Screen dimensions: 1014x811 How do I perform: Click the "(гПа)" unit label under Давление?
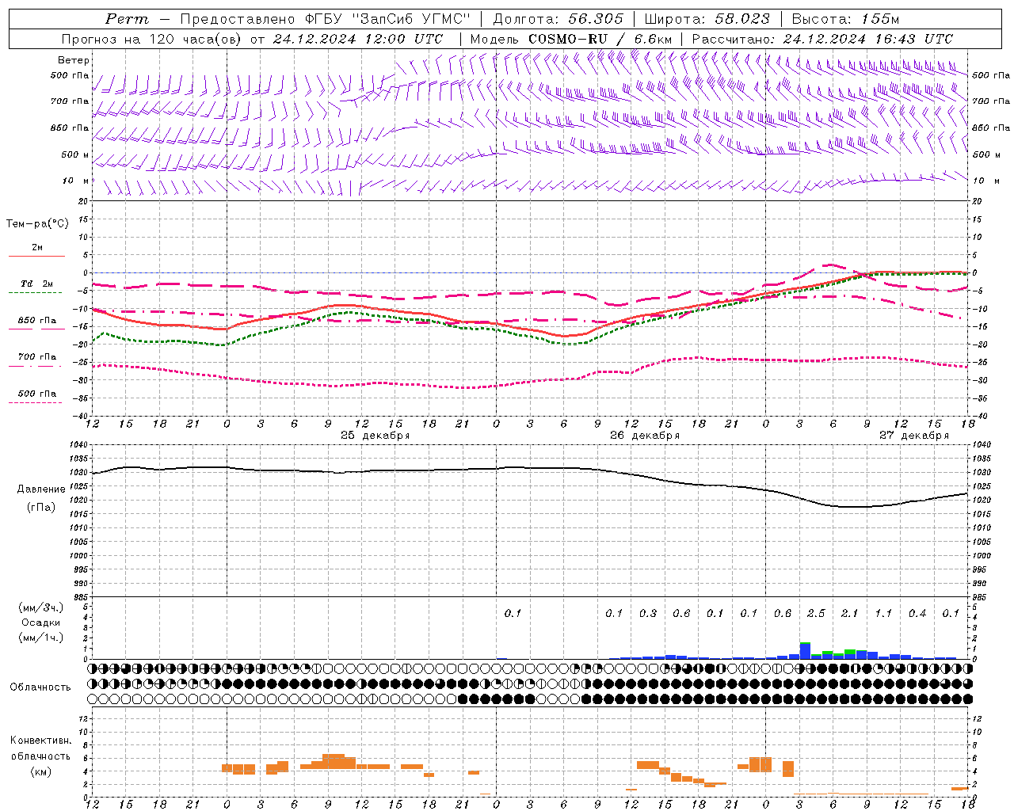pyautogui.click(x=41, y=508)
